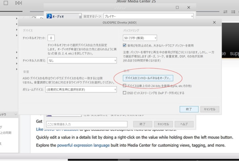Image resolution: width=239 pixels, height=161 pixels.
Task: Open the Like JRiver on Facebook link
Action: 57,129
